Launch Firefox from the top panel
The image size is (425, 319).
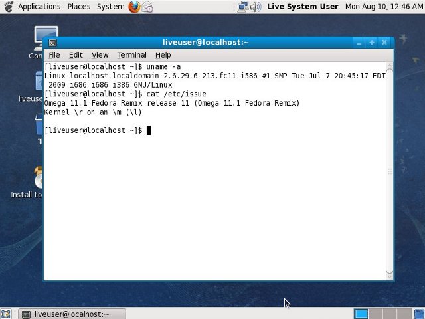134,7
